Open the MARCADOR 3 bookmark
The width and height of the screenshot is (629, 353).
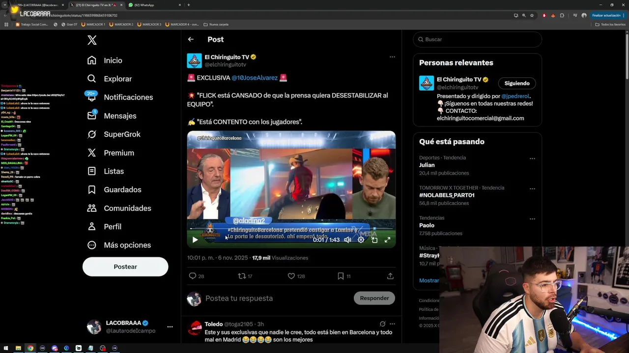[x=149, y=25]
